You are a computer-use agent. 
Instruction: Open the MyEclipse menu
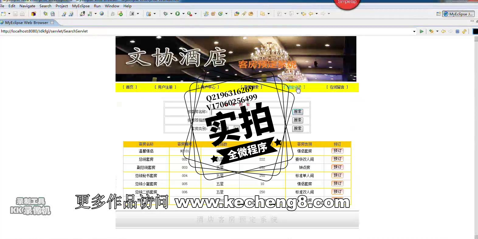pyautogui.click(x=81, y=6)
